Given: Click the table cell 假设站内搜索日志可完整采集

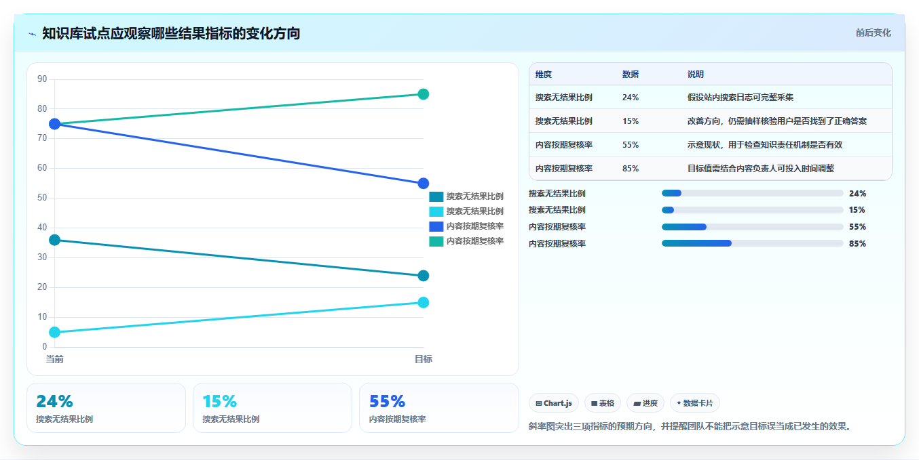Looking at the screenshot, I should point(740,98).
